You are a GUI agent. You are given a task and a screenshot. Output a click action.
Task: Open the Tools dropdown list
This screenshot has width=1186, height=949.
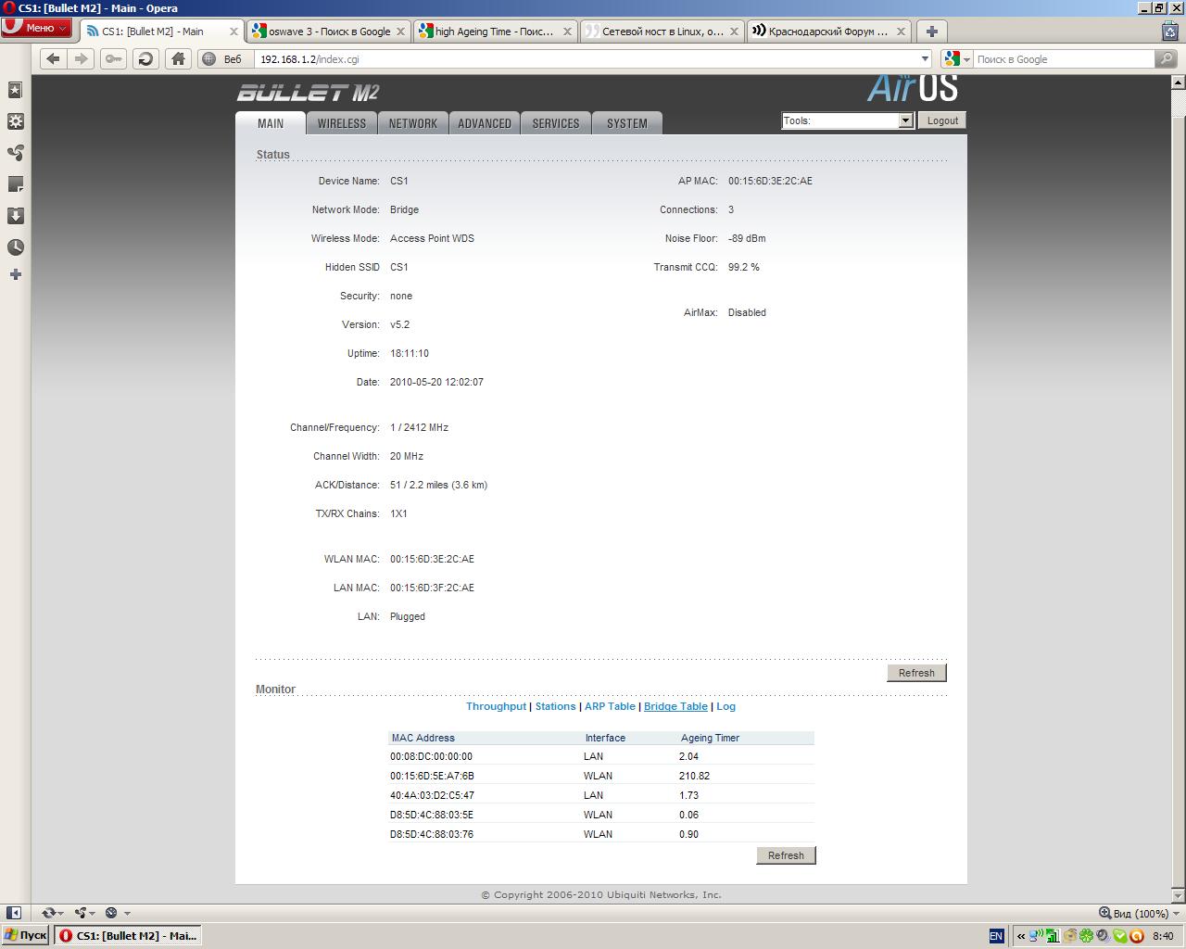(x=848, y=120)
